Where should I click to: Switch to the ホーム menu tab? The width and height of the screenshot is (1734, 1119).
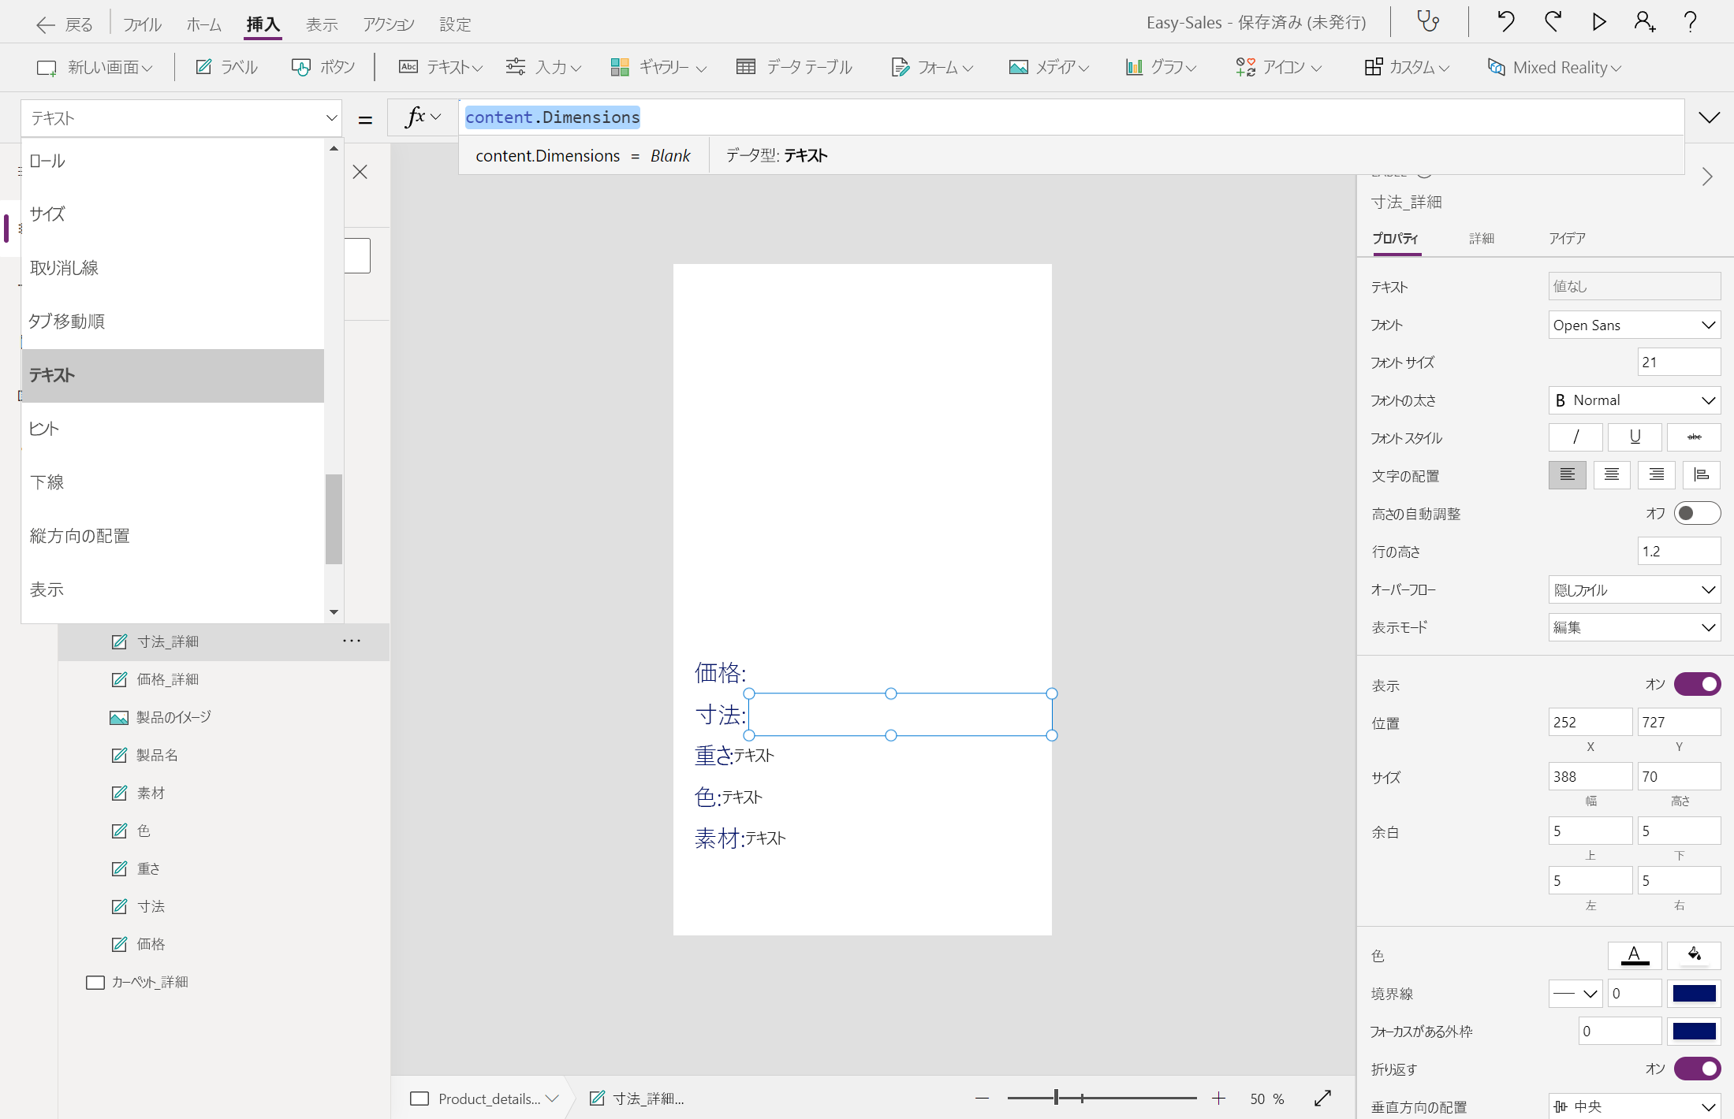[x=203, y=24]
